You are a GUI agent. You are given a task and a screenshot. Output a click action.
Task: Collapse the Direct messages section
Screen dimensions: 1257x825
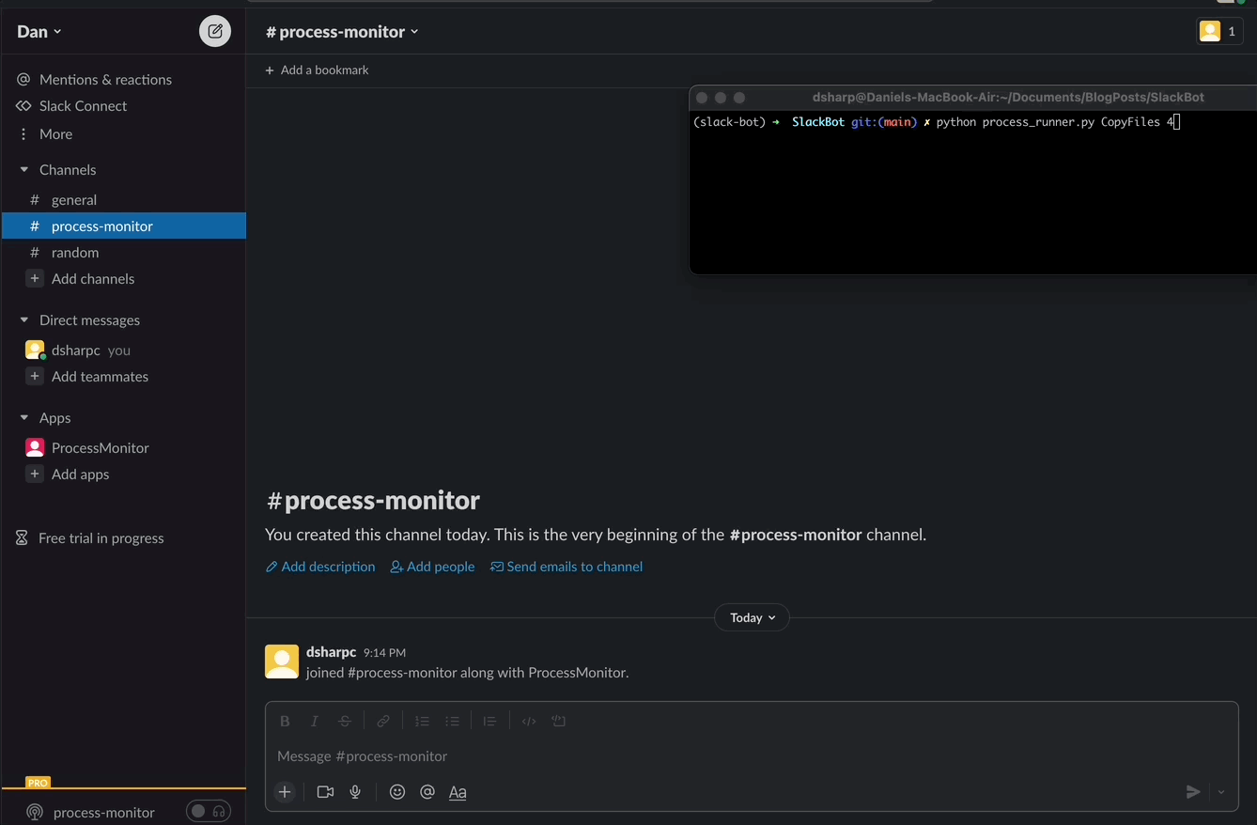tap(24, 320)
